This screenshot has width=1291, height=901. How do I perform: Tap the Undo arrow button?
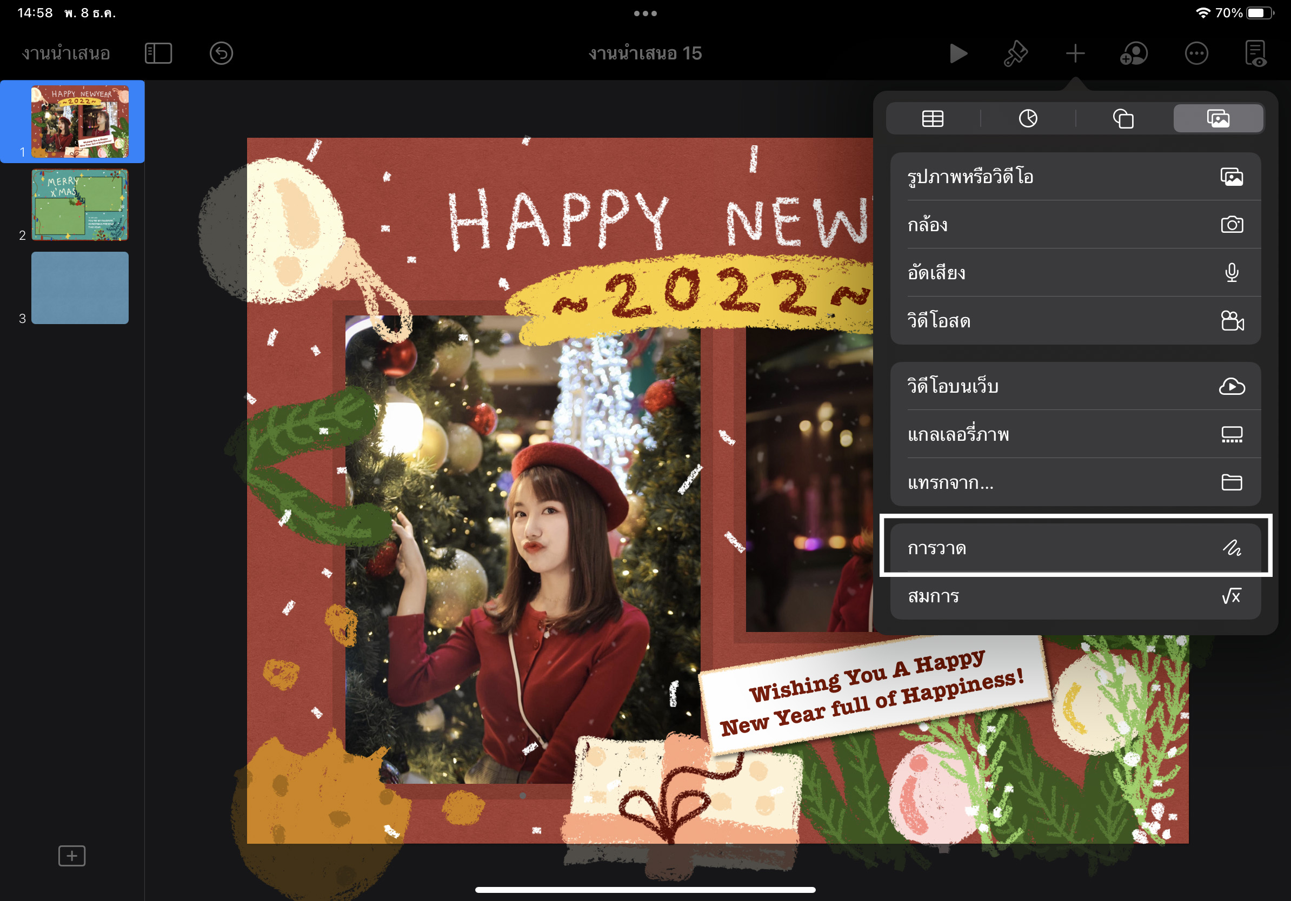tap(221, 53)
